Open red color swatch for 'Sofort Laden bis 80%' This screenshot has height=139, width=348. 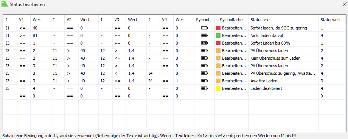coord(218,43)
